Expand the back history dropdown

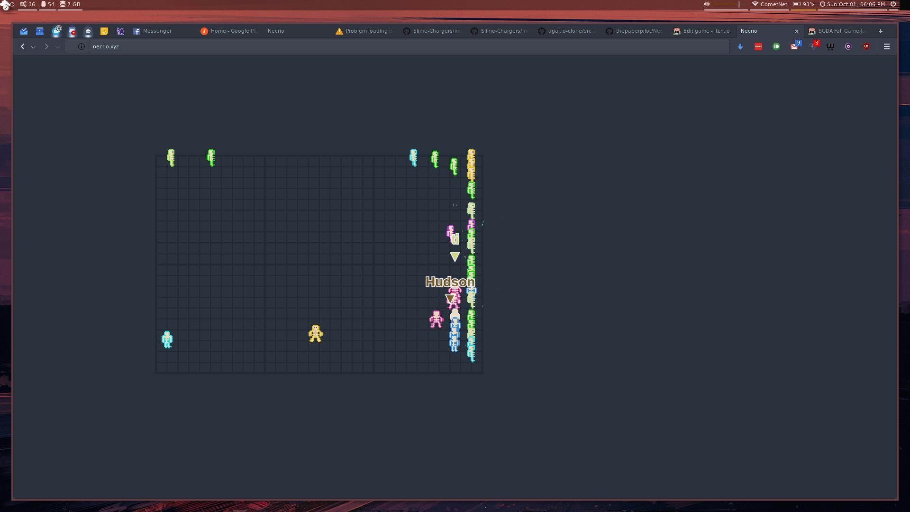33,47
